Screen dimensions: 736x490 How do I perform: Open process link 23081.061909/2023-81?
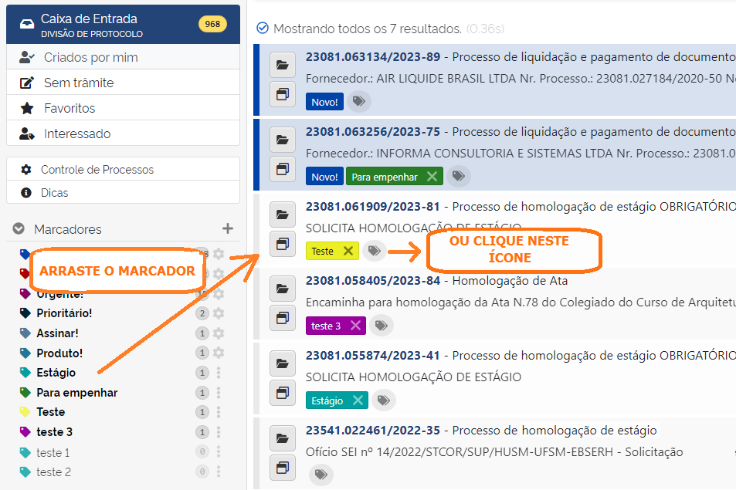[x=372, y=207]
